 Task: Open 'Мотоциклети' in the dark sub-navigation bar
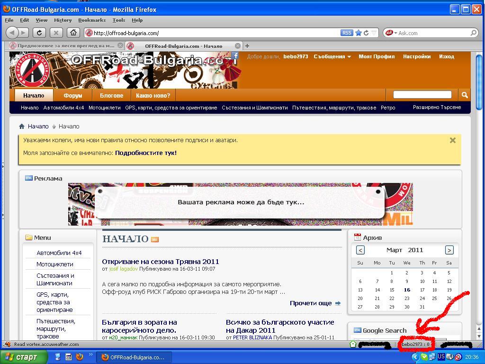pos(105,108)
